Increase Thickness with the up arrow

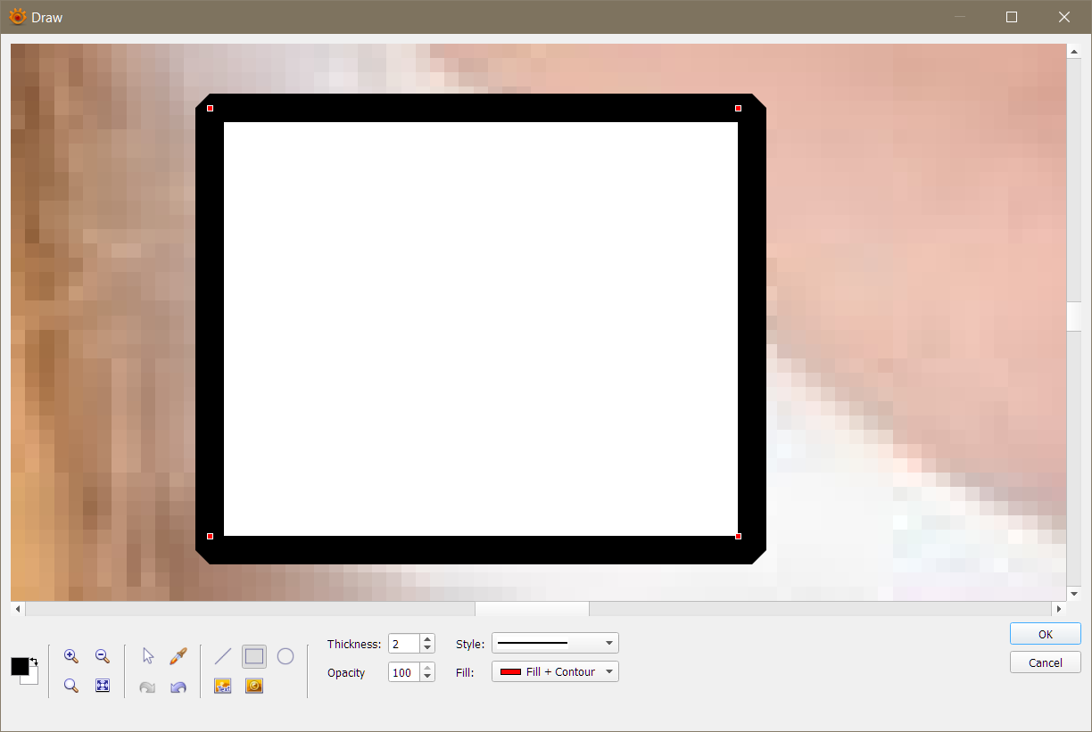click(x=427, y=638)
